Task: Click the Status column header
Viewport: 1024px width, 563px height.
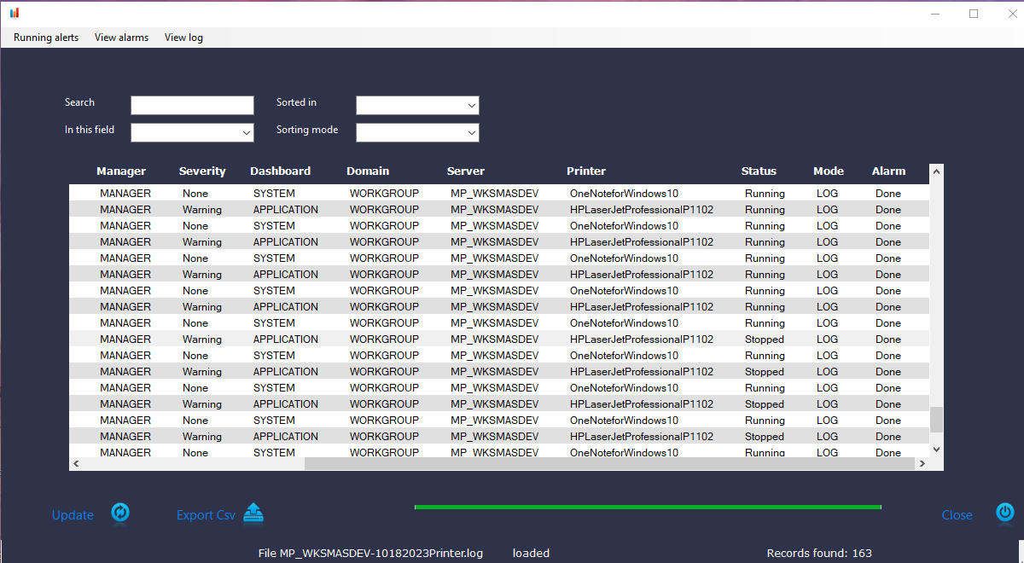Action: pyautogui.click(x=759, y=171)
